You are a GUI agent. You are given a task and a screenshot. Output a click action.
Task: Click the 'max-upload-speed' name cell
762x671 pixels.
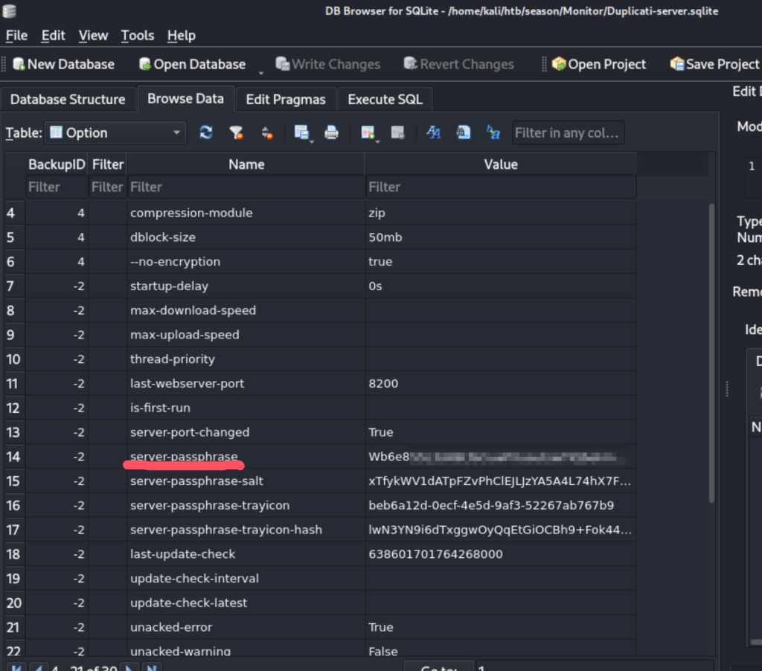tap(246, 334)
